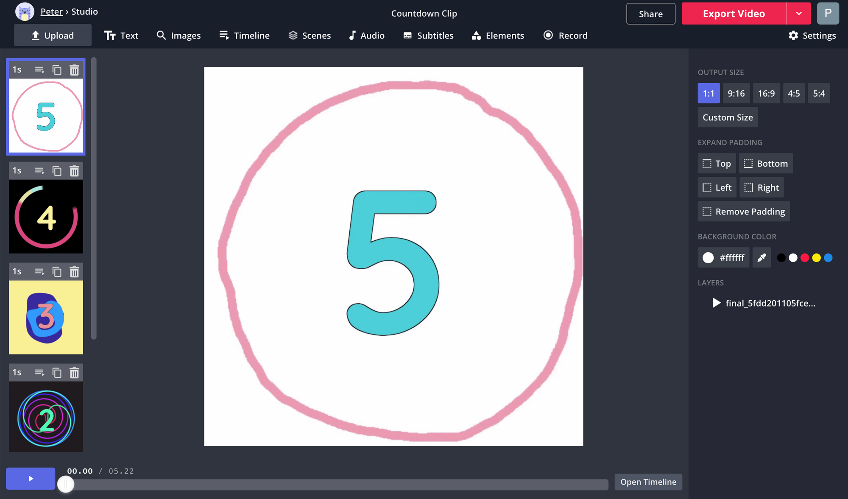
Task: Select the 1:1 output size
Action: (x=709, y=93)
